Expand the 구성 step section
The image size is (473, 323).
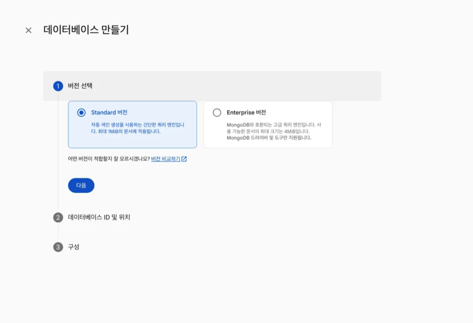[74, 247]
